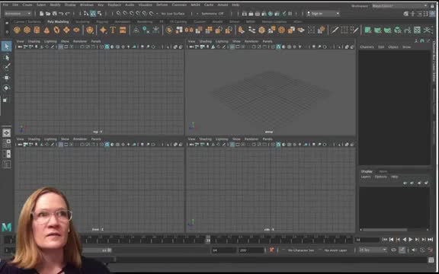Screen dimensions: 439x274
Task: Click the SVG shelf icon
Action: click(123, 30)
